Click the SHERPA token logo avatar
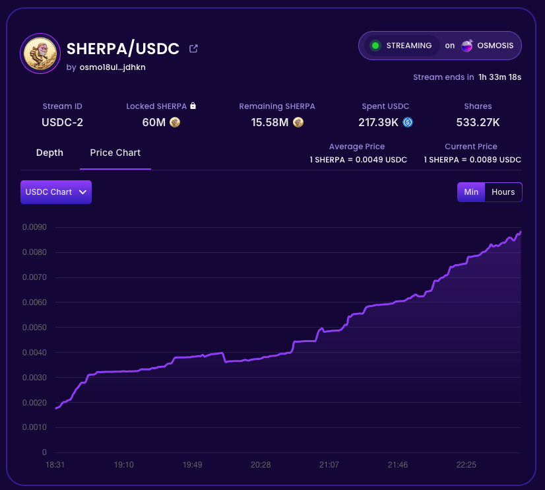The image size is (545, 490). 40,53
